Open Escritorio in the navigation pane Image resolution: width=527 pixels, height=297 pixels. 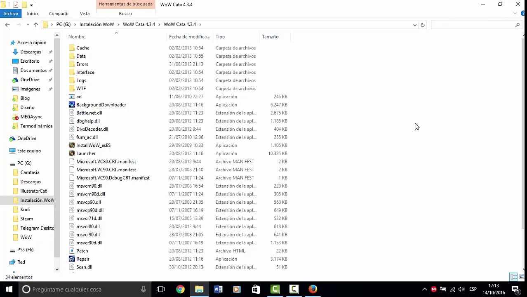[30, 61]
